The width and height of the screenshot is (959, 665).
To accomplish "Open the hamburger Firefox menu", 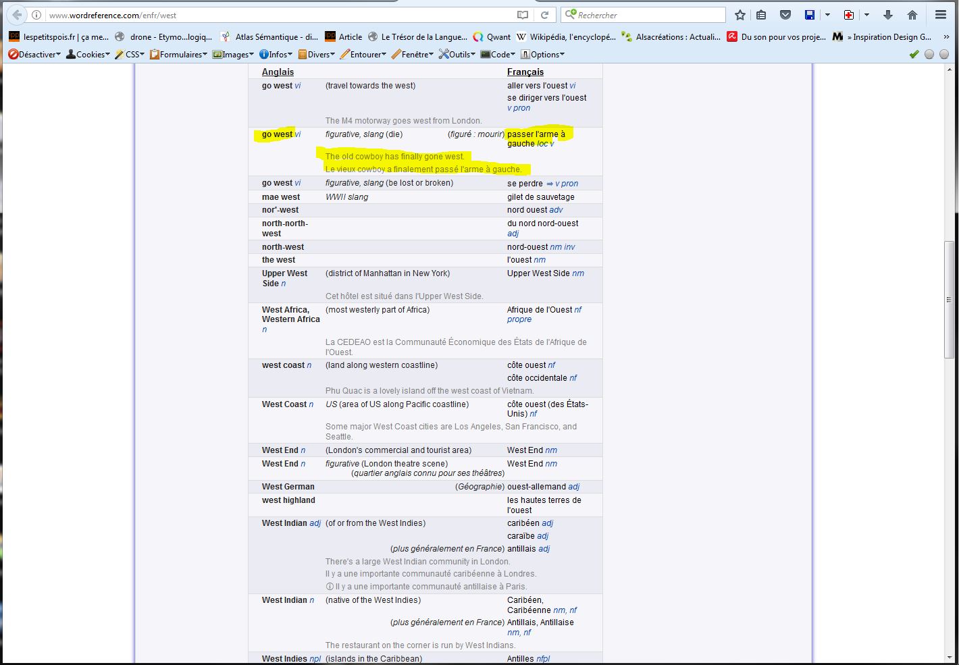I will click(940, 15).
